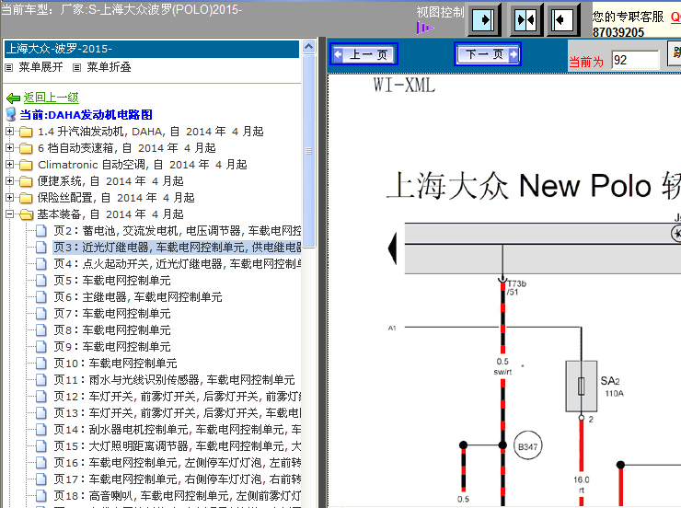Open 页16：左侧停车灯灯泡 page
This screenshot has height=508, width=681.
tap(178, 462)
